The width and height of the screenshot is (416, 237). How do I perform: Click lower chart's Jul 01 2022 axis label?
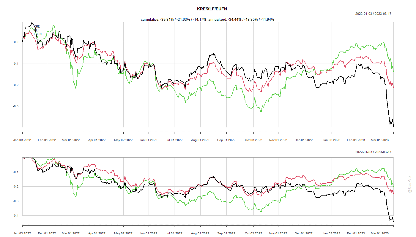coord(174,234)
